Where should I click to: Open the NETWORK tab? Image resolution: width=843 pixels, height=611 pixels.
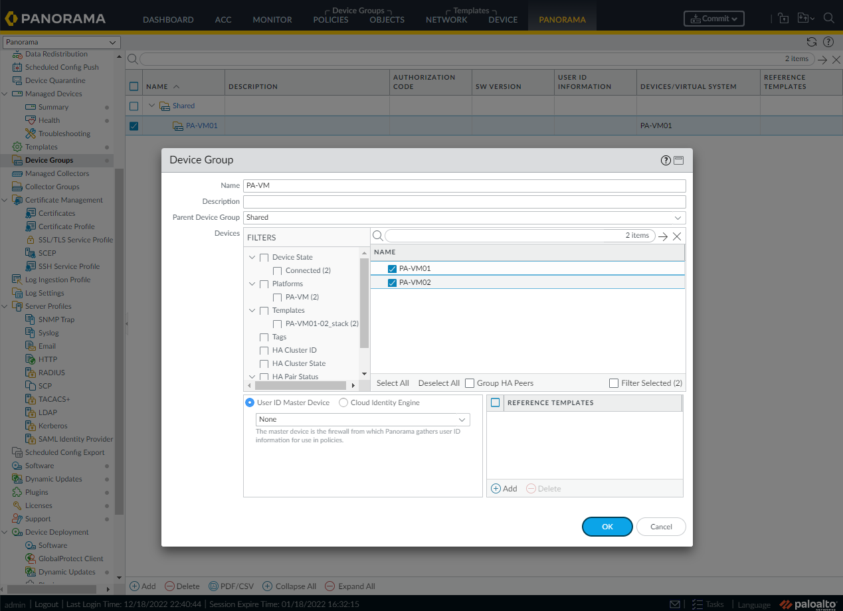[x=446, y=20]
